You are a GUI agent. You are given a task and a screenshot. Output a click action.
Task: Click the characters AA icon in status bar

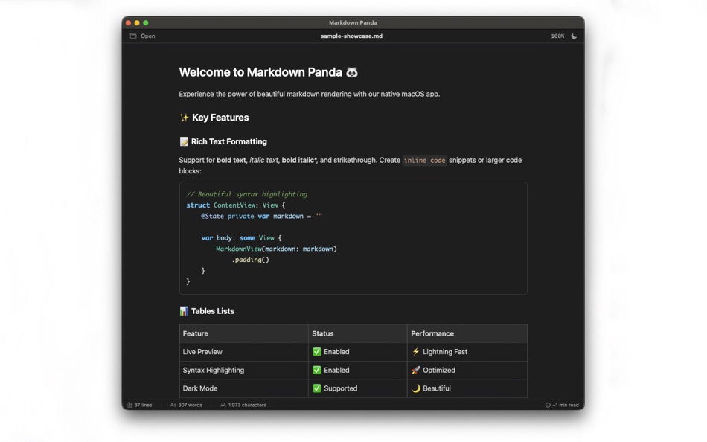pyautogui.click(x=223, y=405)
